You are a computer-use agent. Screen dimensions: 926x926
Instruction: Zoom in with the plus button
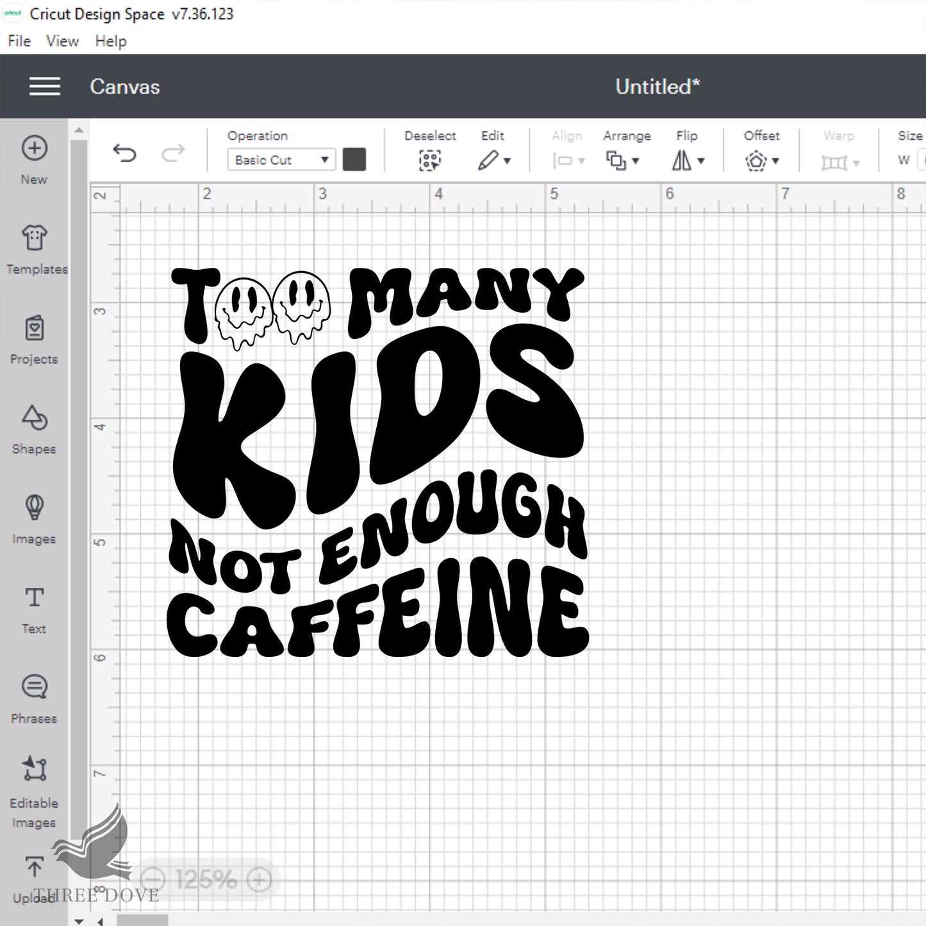click(x=259, y=879)
